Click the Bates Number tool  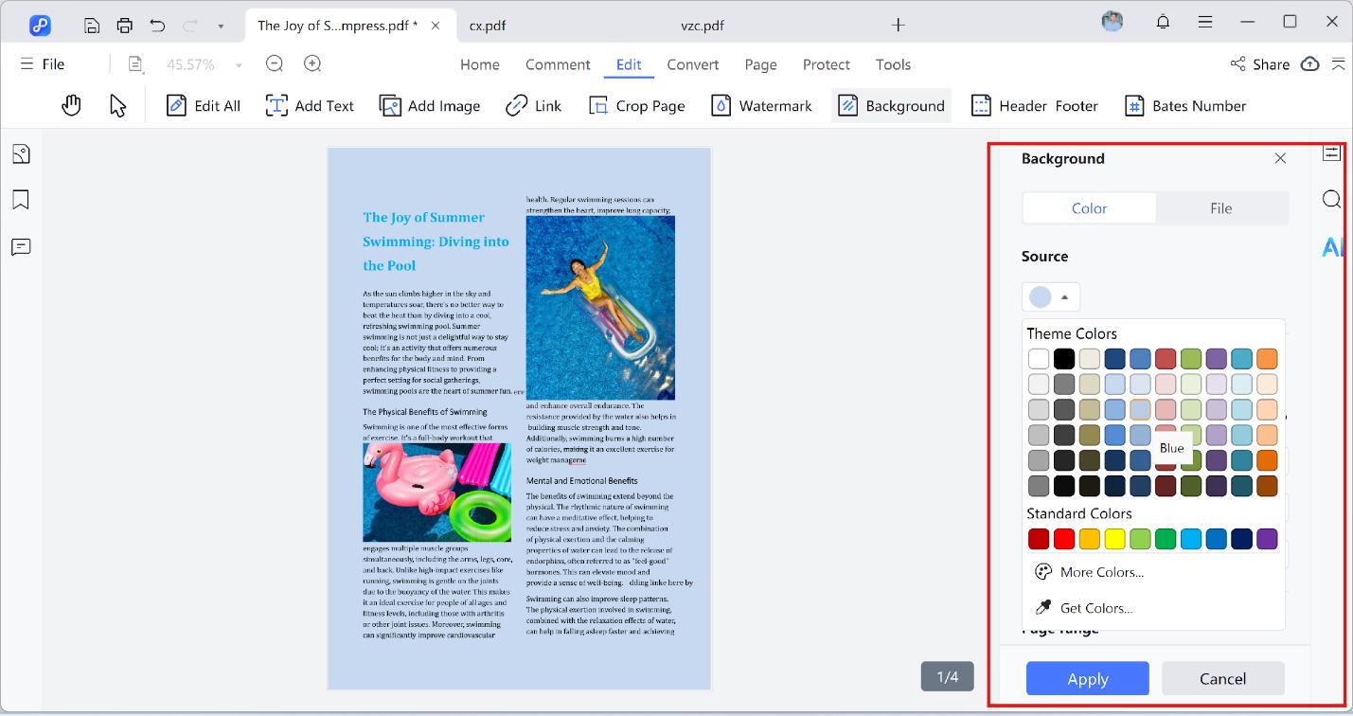(x=1184, y=106)
